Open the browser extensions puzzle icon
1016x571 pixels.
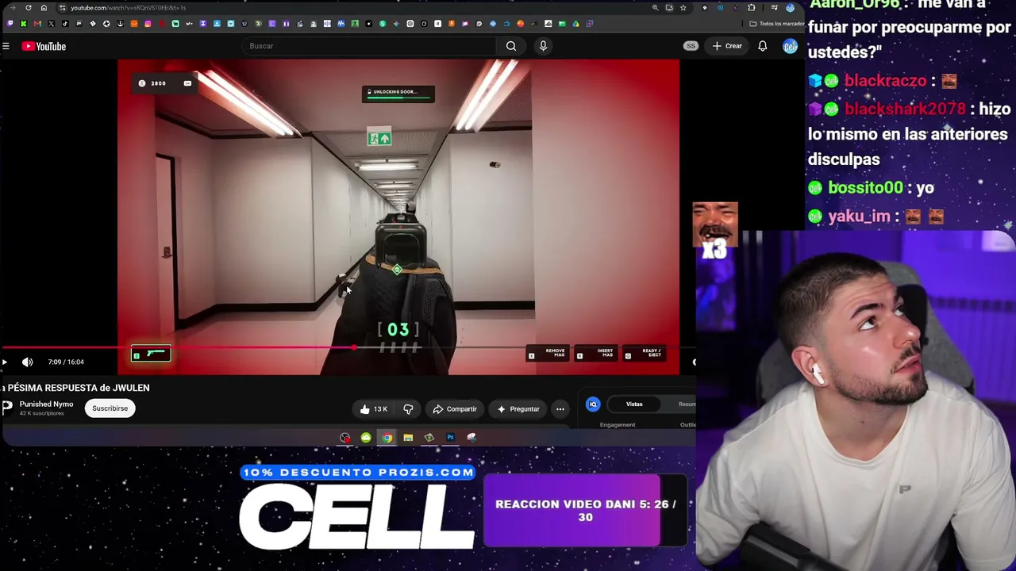tap(752, 8)
